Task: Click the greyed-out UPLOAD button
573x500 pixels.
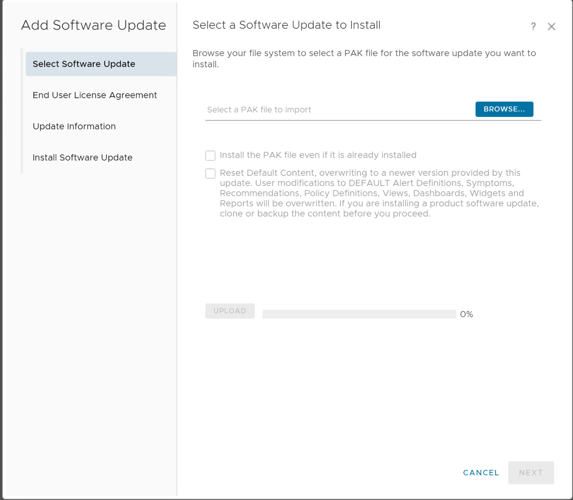Action: [230, 311]
